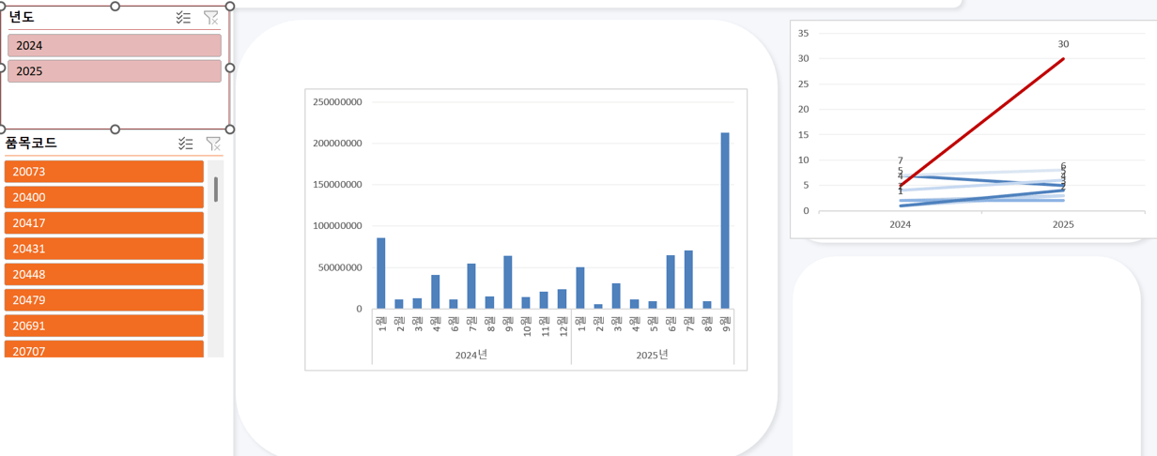The width and height of the screenshot is (1157, 456).
Task: Filter by item code 20431
Action: click(104, 249)
